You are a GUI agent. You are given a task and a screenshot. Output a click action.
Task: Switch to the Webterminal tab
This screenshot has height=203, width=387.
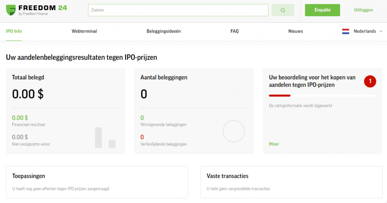pos(84,31)
